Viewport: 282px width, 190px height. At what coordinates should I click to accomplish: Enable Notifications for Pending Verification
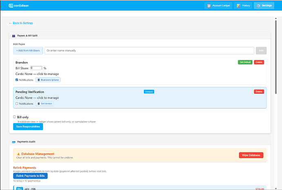[x=17, y=104]
